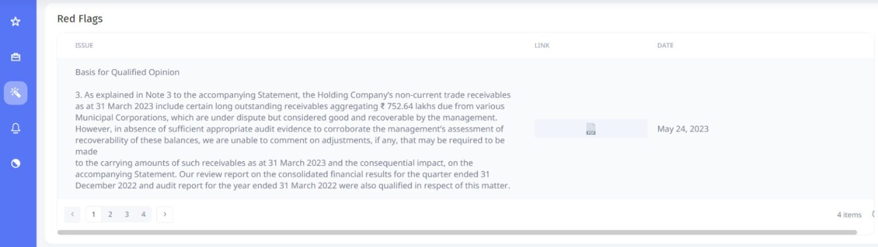The image size is (878, 247).
Task: Jump to page 2 of red flags
Action: click(110, 214)
